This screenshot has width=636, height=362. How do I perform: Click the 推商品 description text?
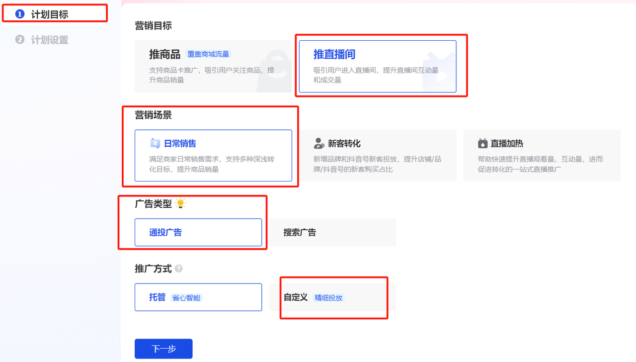[x=212, y=75]
